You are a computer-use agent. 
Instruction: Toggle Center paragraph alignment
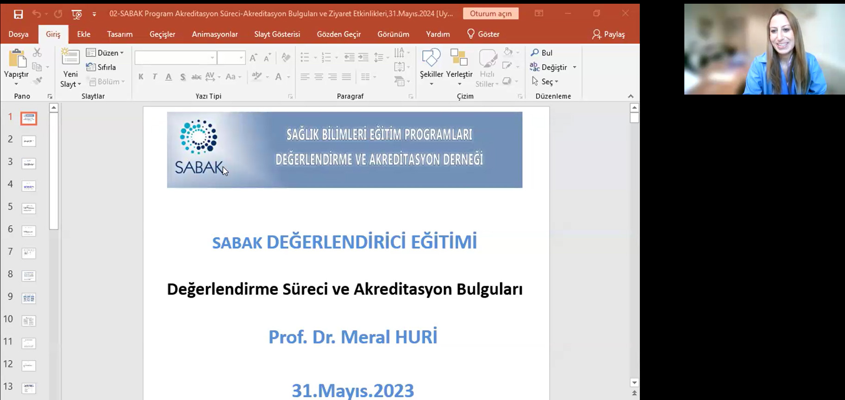click(319, 77)
